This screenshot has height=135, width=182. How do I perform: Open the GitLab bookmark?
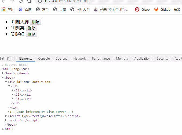pyautogui.click(x=167, y=9)
